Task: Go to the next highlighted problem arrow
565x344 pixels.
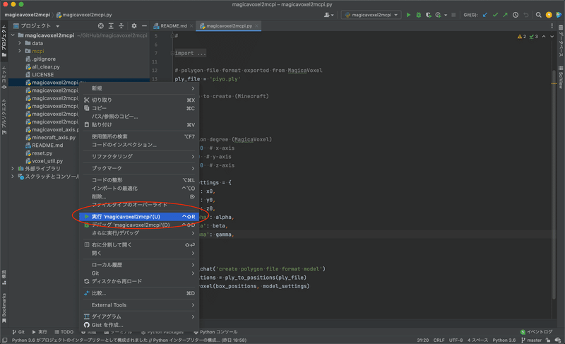Action: [x=552, y=37]
